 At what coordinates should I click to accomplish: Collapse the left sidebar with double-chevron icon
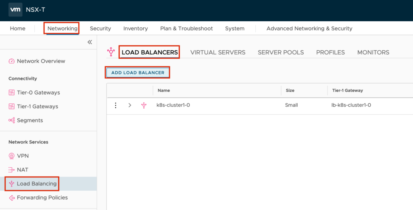click(x=90, y=42)
